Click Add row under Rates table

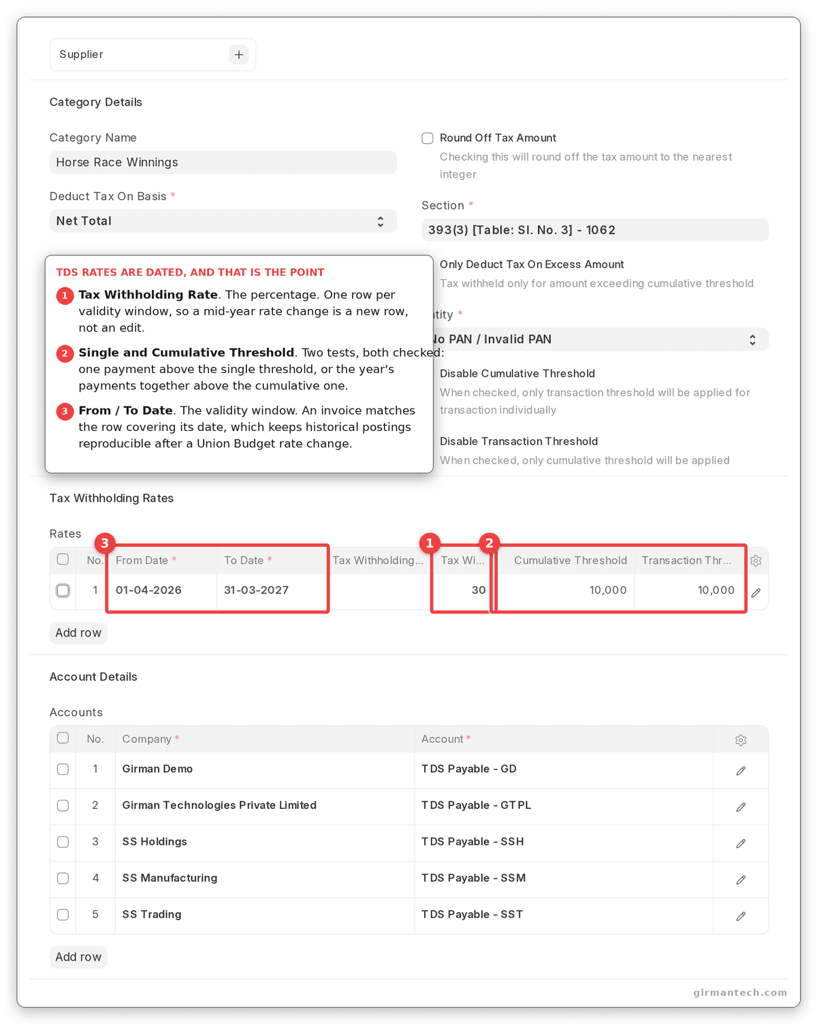[x=78, y=633]
